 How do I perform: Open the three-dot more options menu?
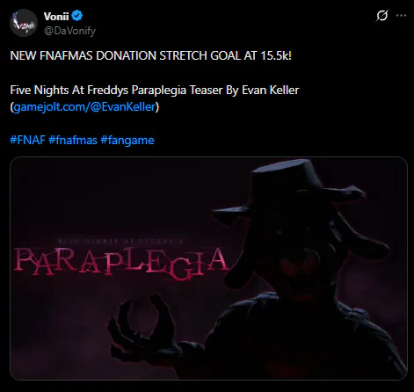click(401, 16)
